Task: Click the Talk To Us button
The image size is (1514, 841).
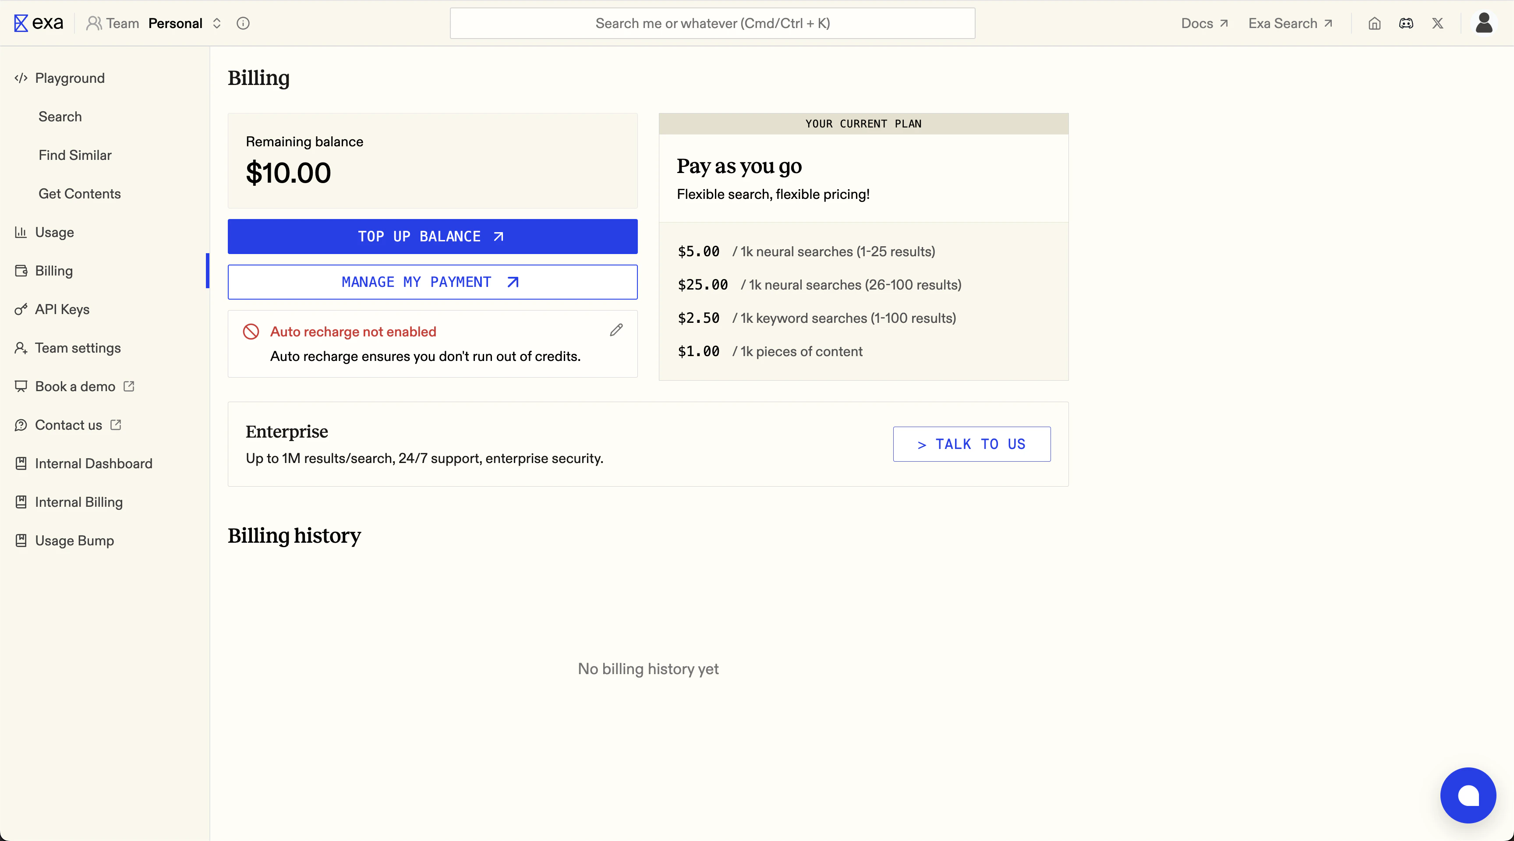Action: tap(972, 444)
